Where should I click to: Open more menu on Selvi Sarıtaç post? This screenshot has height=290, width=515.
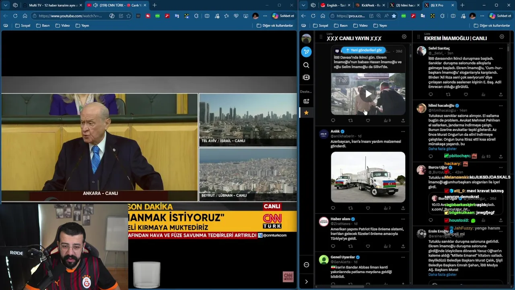pyautogui.click(x=501, y=48)
